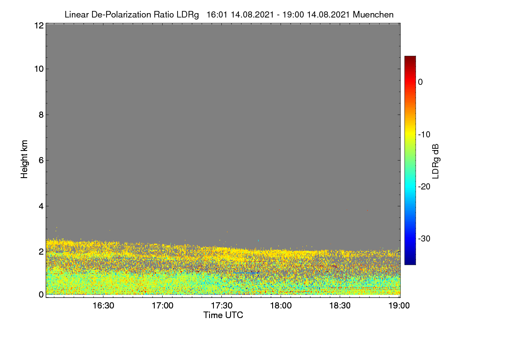Click the LDRg dB colorbar label
Screen dimensions: 526x350
click(436, 161)
